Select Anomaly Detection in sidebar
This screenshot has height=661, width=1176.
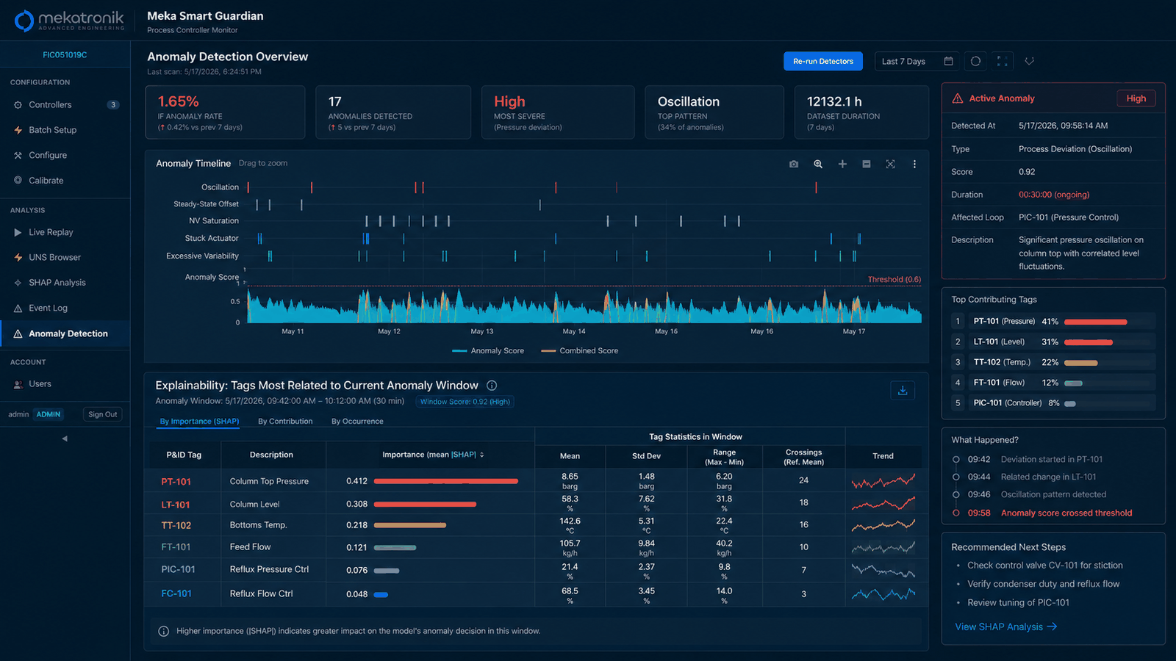[x=65, y=333]
